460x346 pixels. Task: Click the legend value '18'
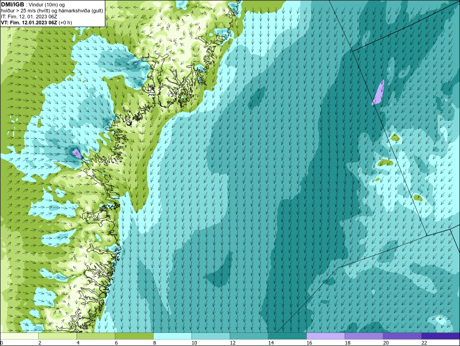pos(347,343)
